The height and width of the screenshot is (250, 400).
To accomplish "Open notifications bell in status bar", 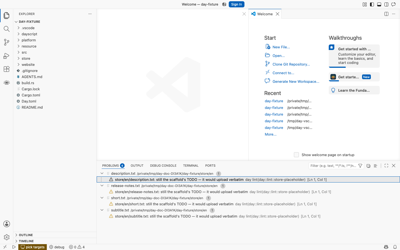I will click(395, 247).
